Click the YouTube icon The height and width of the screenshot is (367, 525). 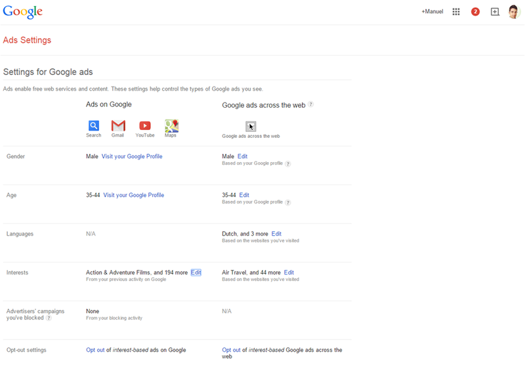pyautogui.click(x=145, y=125)
